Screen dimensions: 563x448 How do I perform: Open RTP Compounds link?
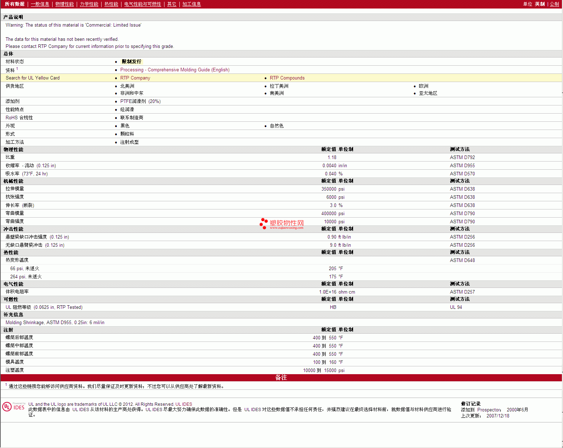tap(287, 78)
